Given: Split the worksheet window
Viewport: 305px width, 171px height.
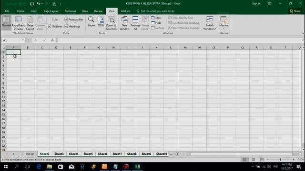Looking at the screenshot, I should click(156, 18).
